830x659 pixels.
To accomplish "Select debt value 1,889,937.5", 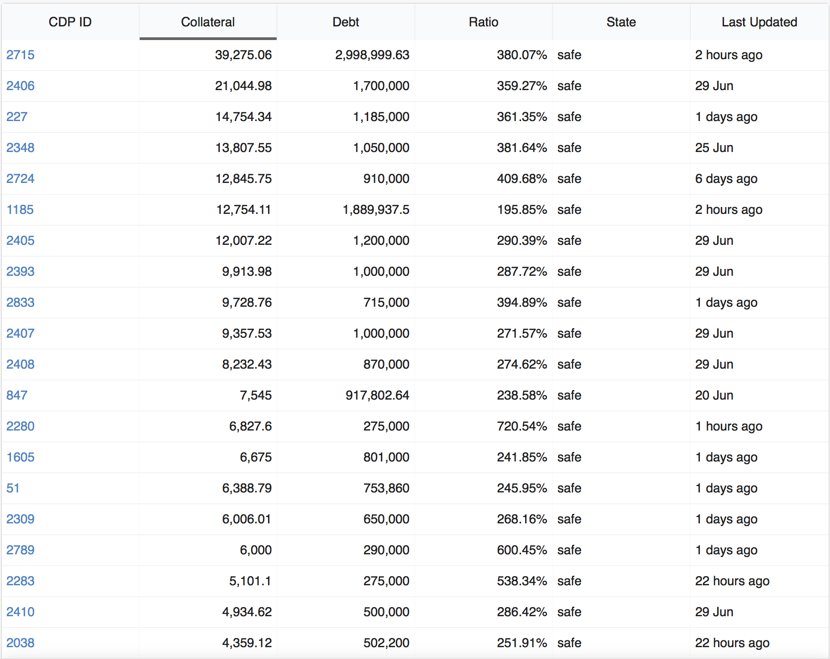I will (x=376, y=209).
